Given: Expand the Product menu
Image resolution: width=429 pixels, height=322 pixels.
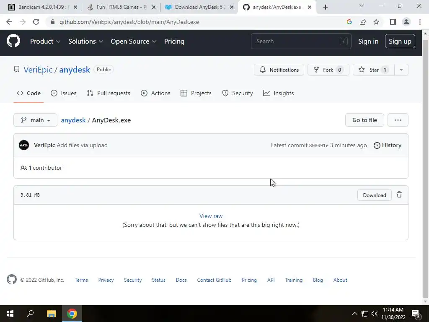Looking at the screenshot, I should point(45,42).
